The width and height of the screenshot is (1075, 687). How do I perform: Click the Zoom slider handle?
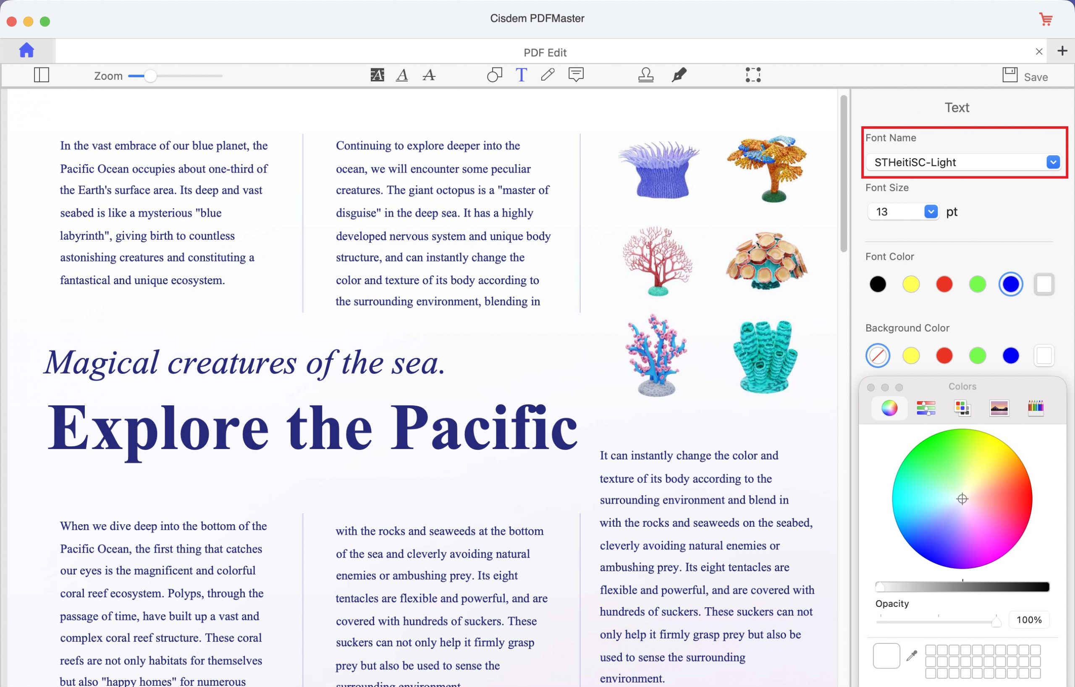(150, 76)
